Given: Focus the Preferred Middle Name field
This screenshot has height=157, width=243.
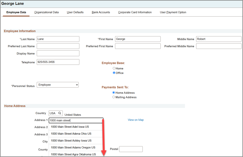Looking at the screenshot, I should click(219, 46).
